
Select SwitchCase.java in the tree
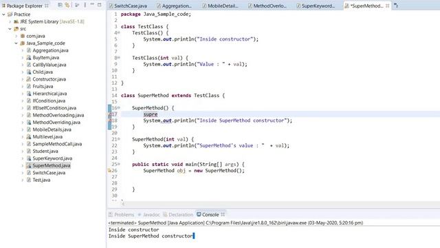pos(49,173)
